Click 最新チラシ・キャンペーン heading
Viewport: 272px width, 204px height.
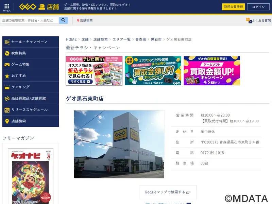click(93, 48)
